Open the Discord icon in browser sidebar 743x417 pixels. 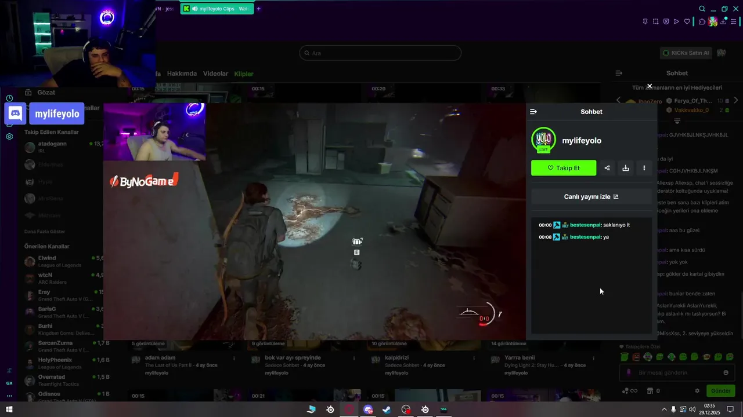coord(15,114)
